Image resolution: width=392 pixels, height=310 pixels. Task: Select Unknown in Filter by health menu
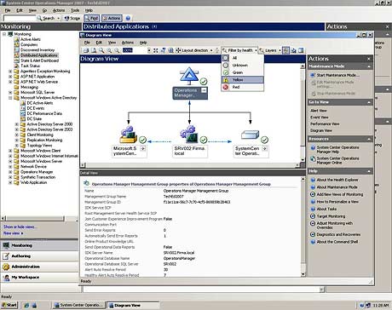243,65
